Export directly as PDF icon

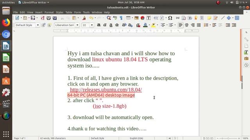point(43,18)
